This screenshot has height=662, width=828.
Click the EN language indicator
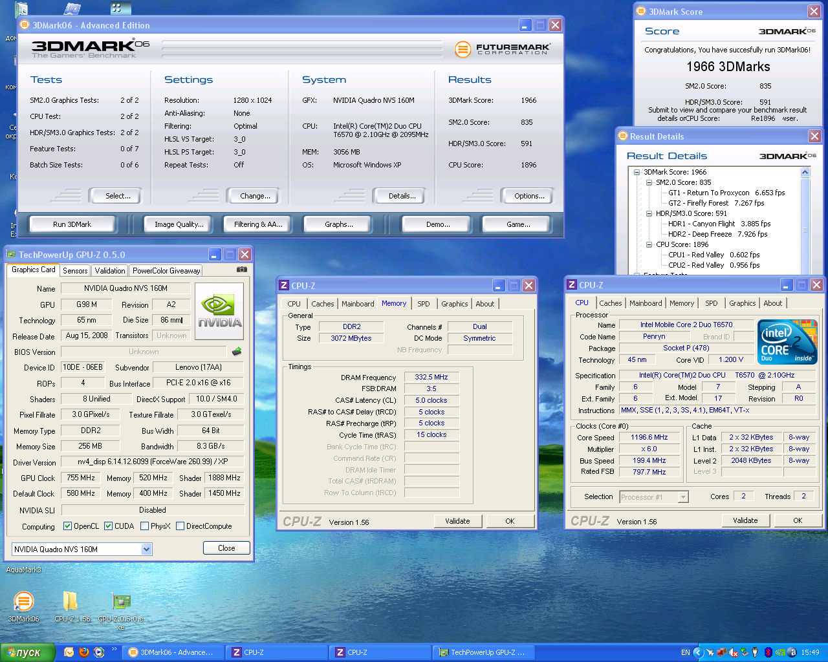685,652
